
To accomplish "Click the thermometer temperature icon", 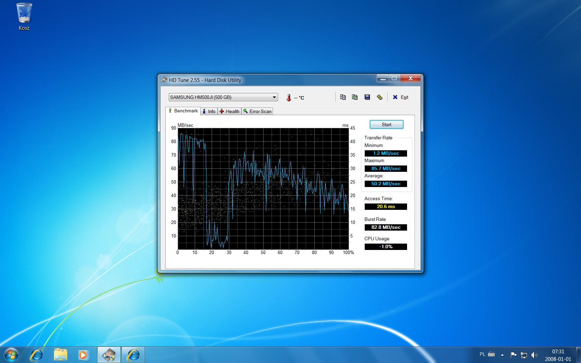I will pyautogui.click(x=289, y=98).
